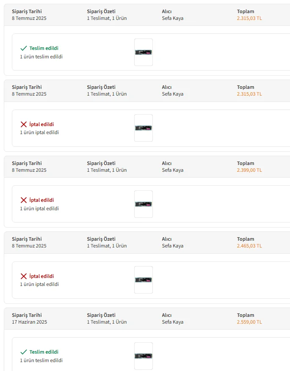Open product thumbnail of cancelled 2.315,03 TL order
The height and width of the screenshot is (371, 290).
click(x=144, y=128)
